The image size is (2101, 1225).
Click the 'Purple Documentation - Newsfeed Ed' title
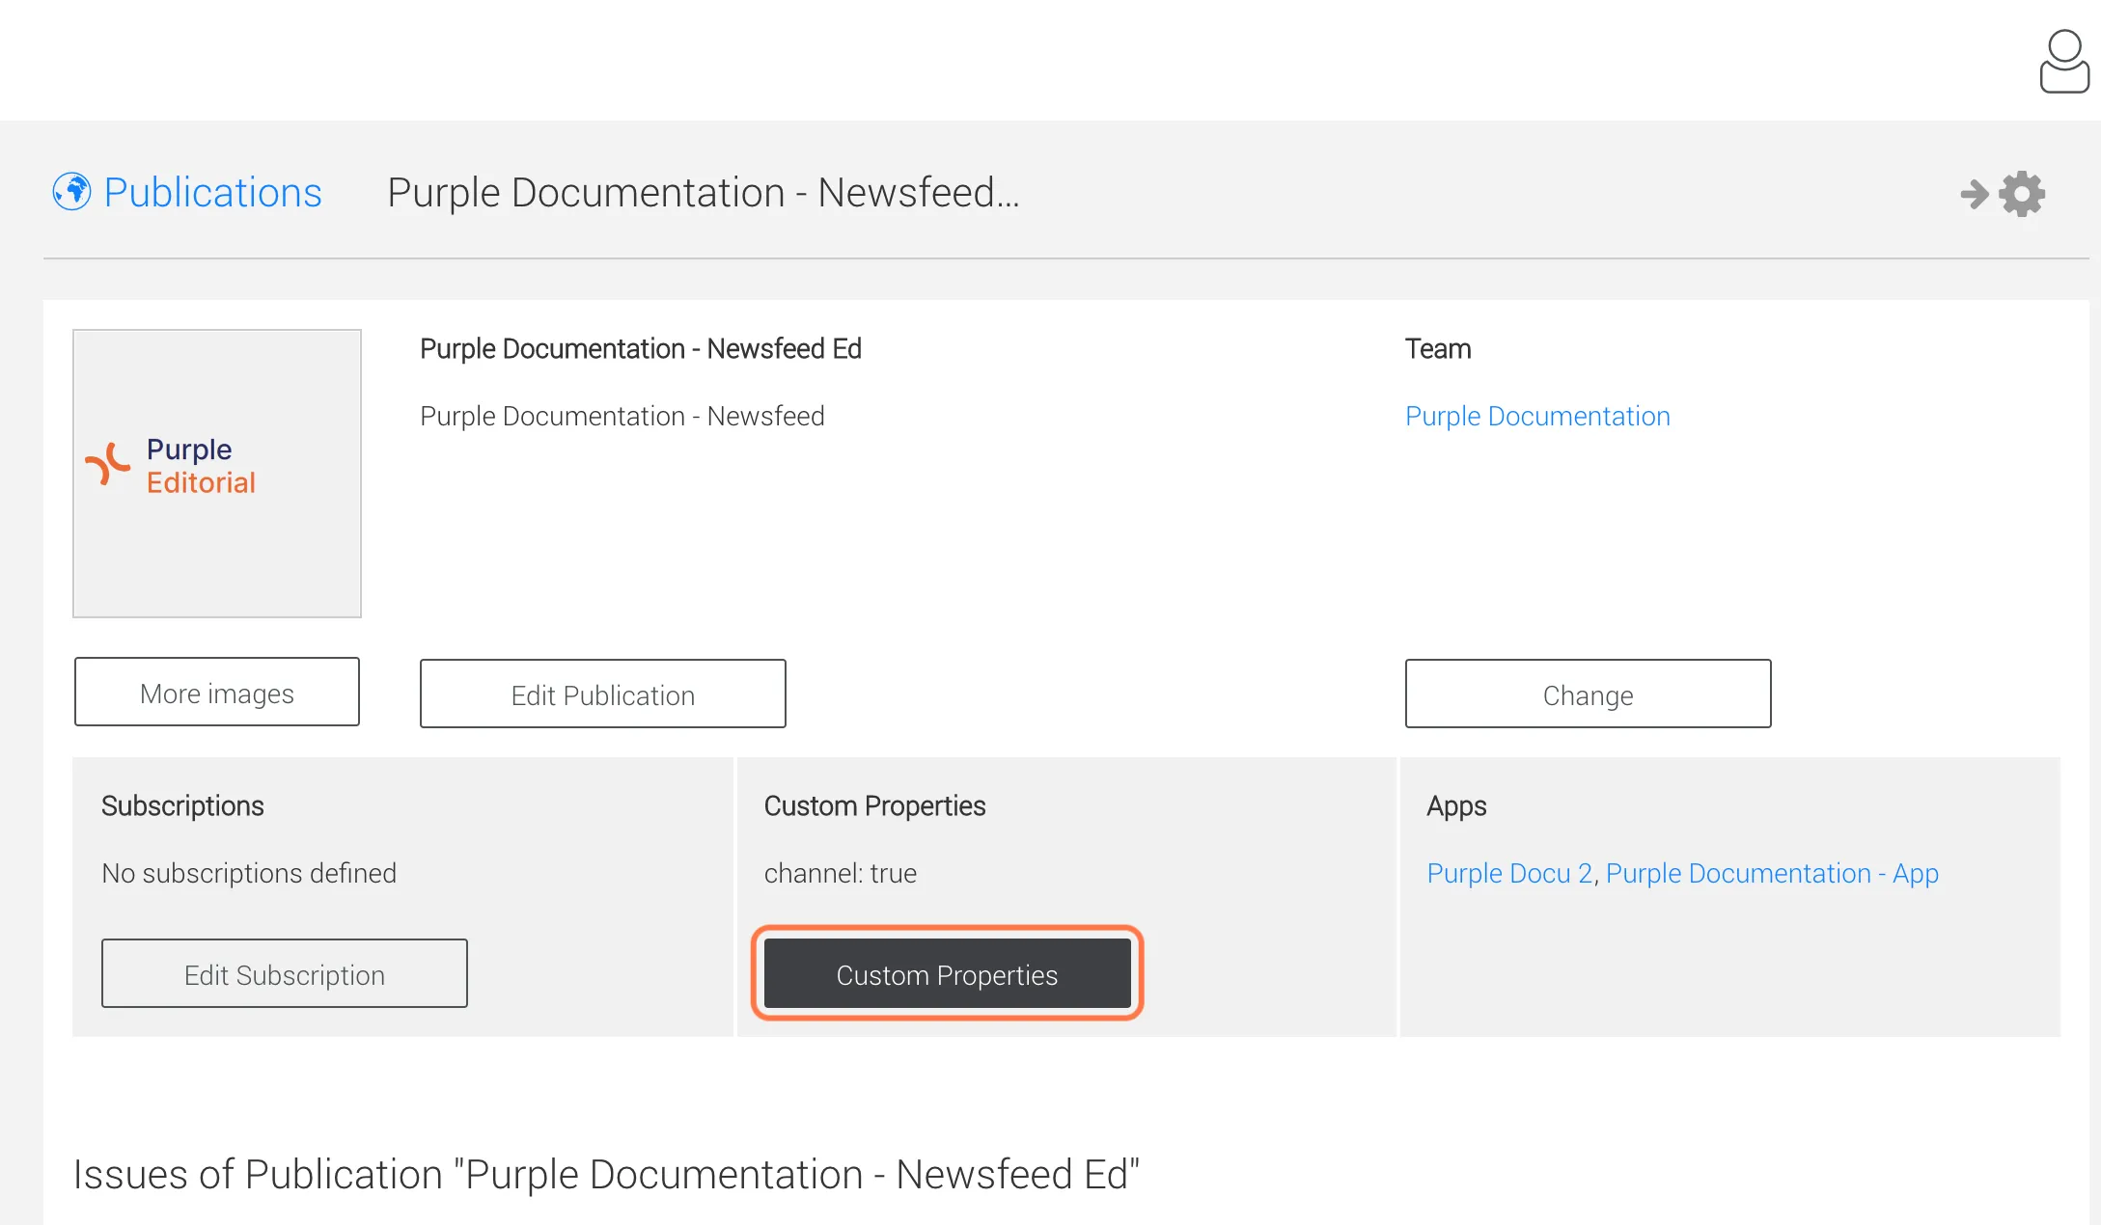coord(641,348)
